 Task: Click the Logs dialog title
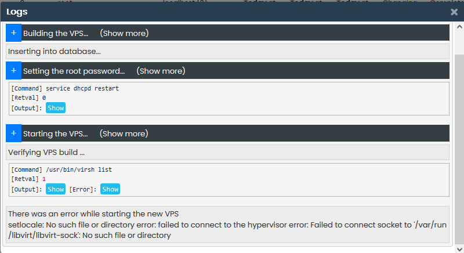(x=17, y=12)
